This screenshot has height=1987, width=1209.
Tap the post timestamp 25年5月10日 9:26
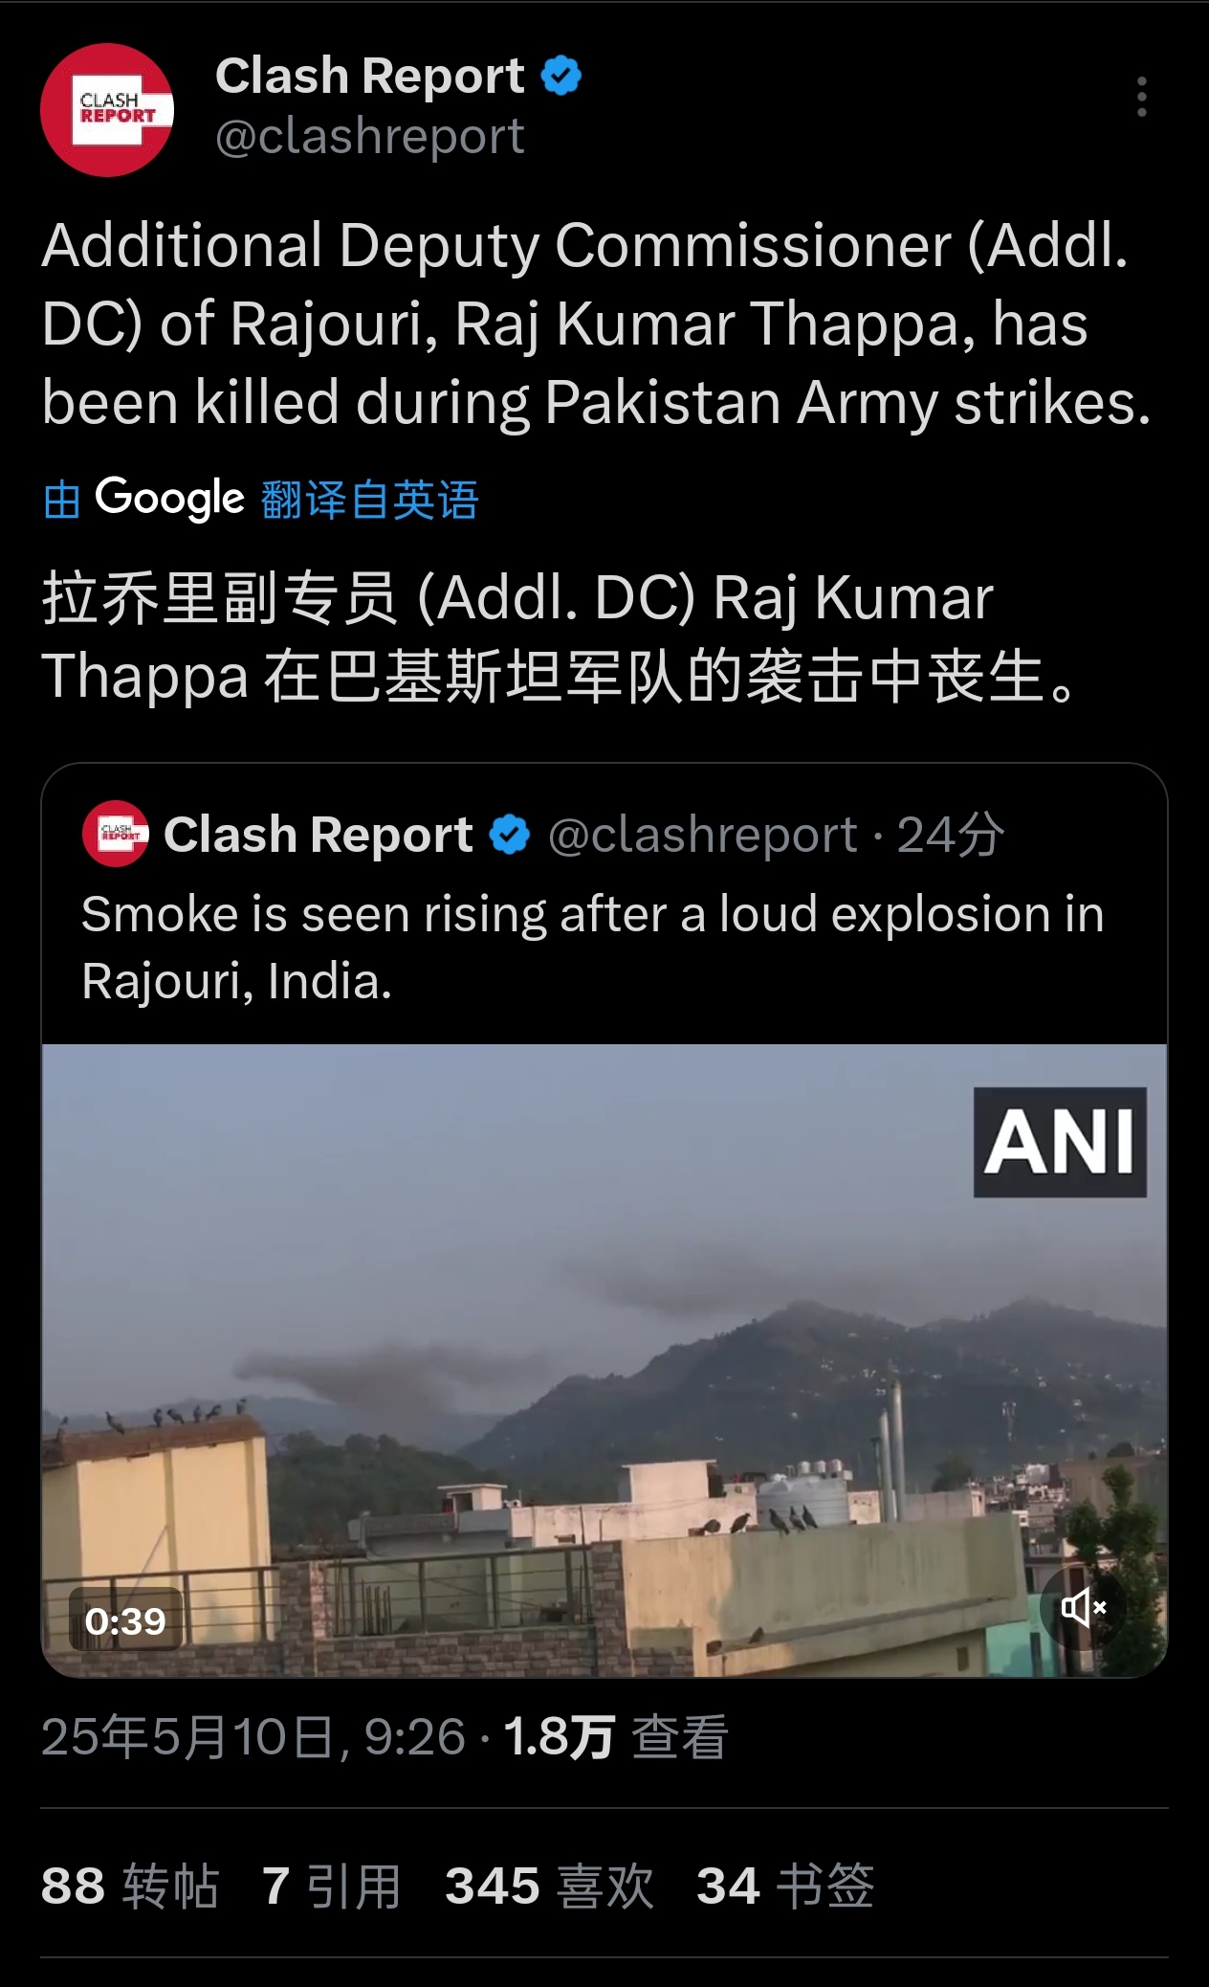click(x=253, y=1736)
